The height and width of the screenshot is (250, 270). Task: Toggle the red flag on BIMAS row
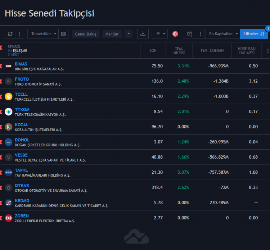(x=1, y=66)
